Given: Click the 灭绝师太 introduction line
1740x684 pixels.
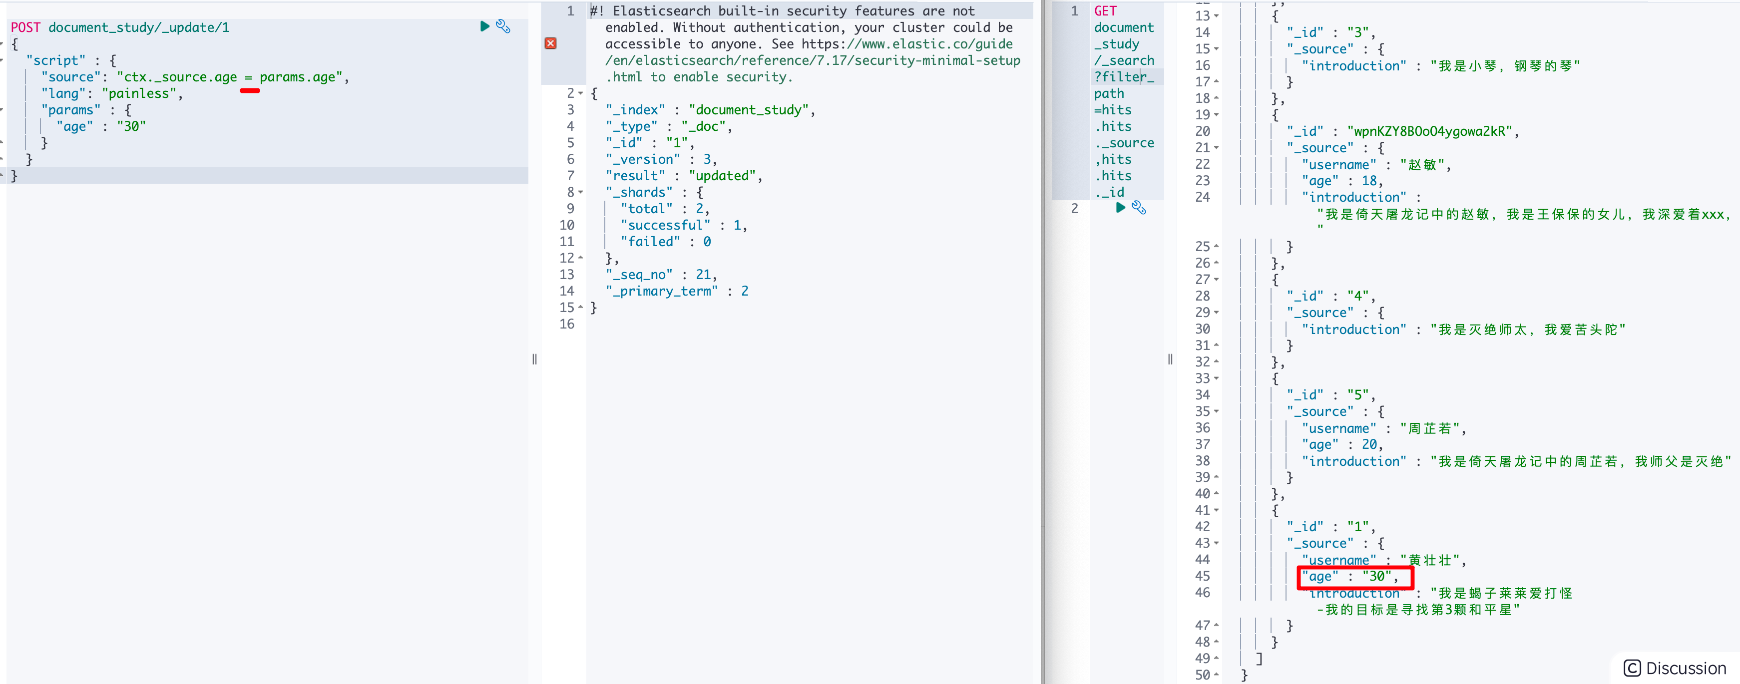Looking at the screenshot, I should (1463, 329).
